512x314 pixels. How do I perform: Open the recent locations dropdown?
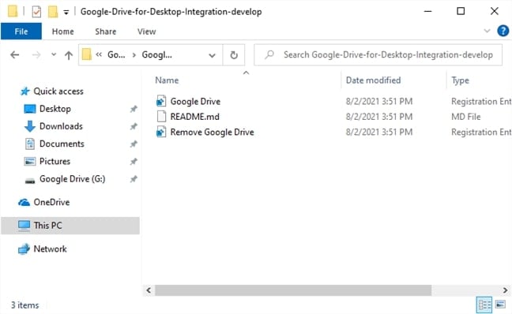(x=54, y=54)
